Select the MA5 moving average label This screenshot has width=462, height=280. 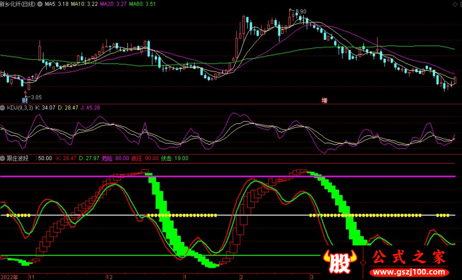(58, 4)
